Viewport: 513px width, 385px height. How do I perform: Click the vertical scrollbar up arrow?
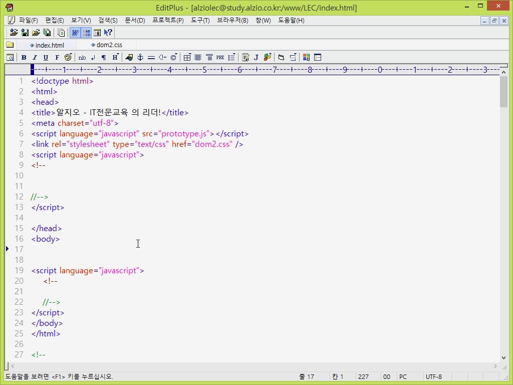(504, 72)
